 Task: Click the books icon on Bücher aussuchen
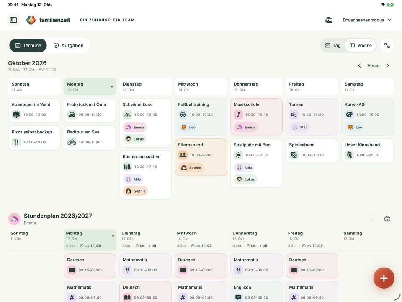[127, 167]
